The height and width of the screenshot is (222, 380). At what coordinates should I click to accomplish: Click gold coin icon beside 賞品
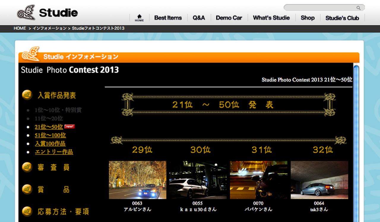coord(27,189)
